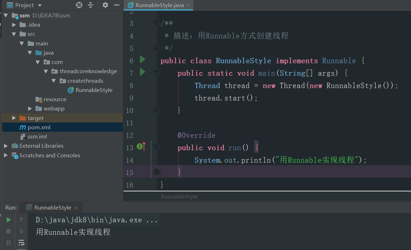Click the down arrow in Run toolbar
Image resolution: width=411 pixels, height=250 pixels.
(21, 231)
